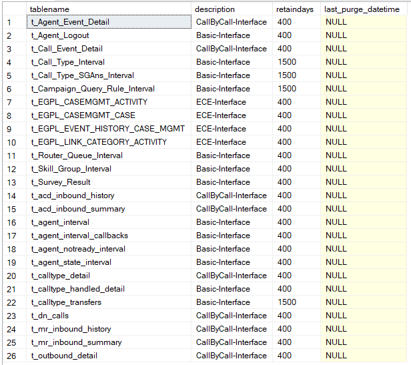Image resolution: width=411 pixels, height=365 pixels.
Task: Select the t_agent_notready_interval cell
Action: click(x=109, y=249)
